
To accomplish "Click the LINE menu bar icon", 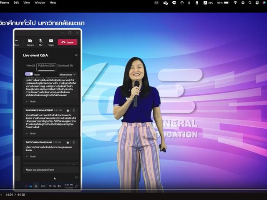I will pyautogui.click(x=174, y=2).
